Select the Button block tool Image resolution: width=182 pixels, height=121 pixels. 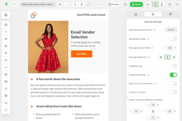coord(6,39)
